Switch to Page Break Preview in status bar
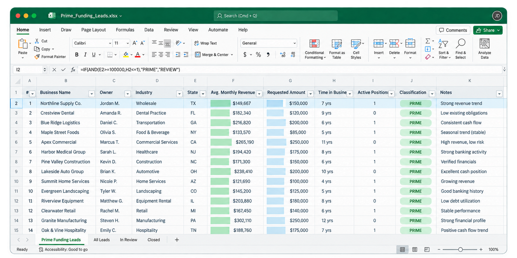 click(427, 250)
